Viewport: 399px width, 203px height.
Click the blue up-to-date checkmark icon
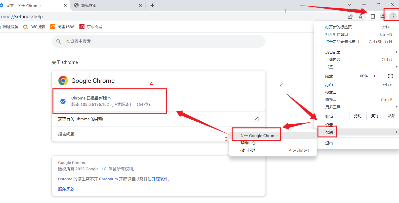[x=63, y=101]
